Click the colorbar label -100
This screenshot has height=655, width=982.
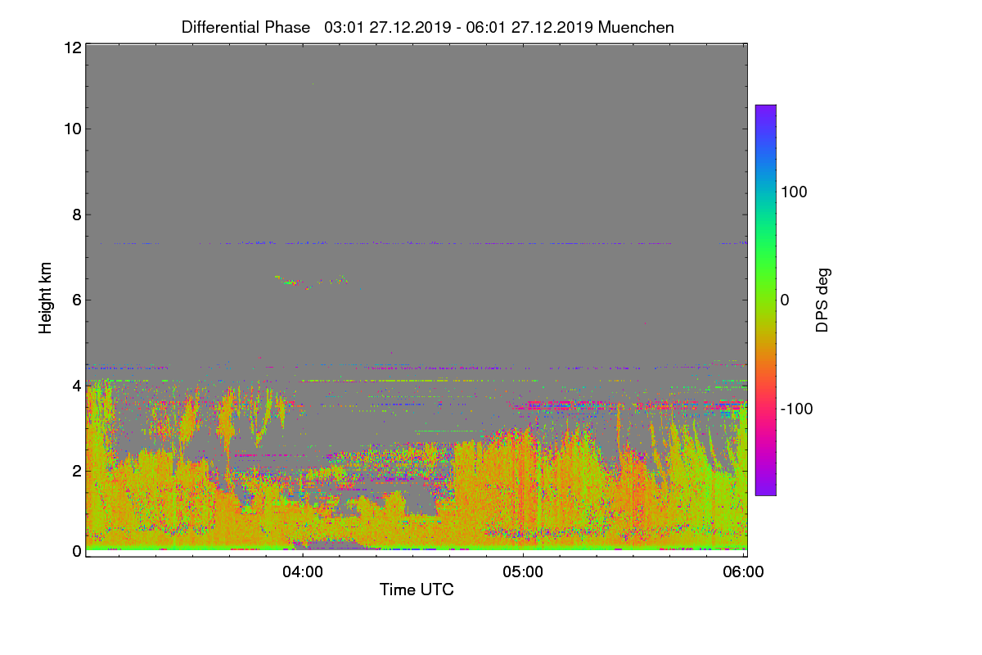coord(796,409)
